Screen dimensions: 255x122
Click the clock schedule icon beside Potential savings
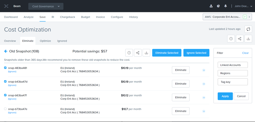[129, 53]
